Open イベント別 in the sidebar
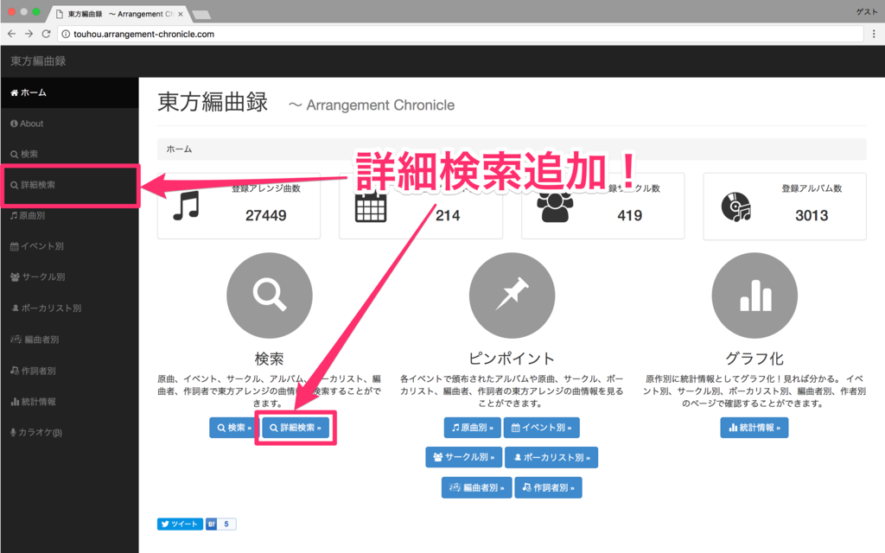This screenshot has width=885, height=553. pos(69,246)
